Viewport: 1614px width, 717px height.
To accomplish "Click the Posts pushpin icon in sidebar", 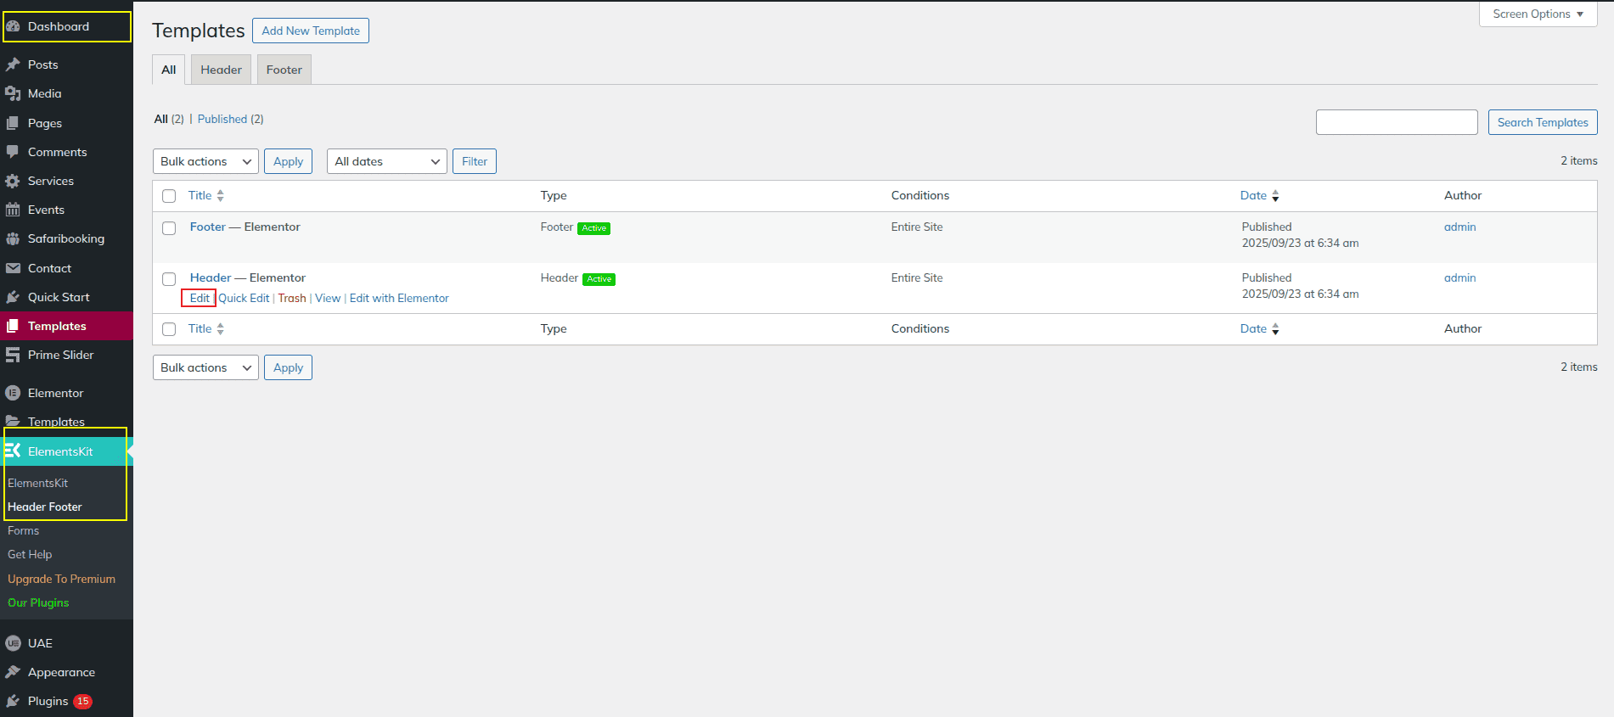I will point(13,64).
